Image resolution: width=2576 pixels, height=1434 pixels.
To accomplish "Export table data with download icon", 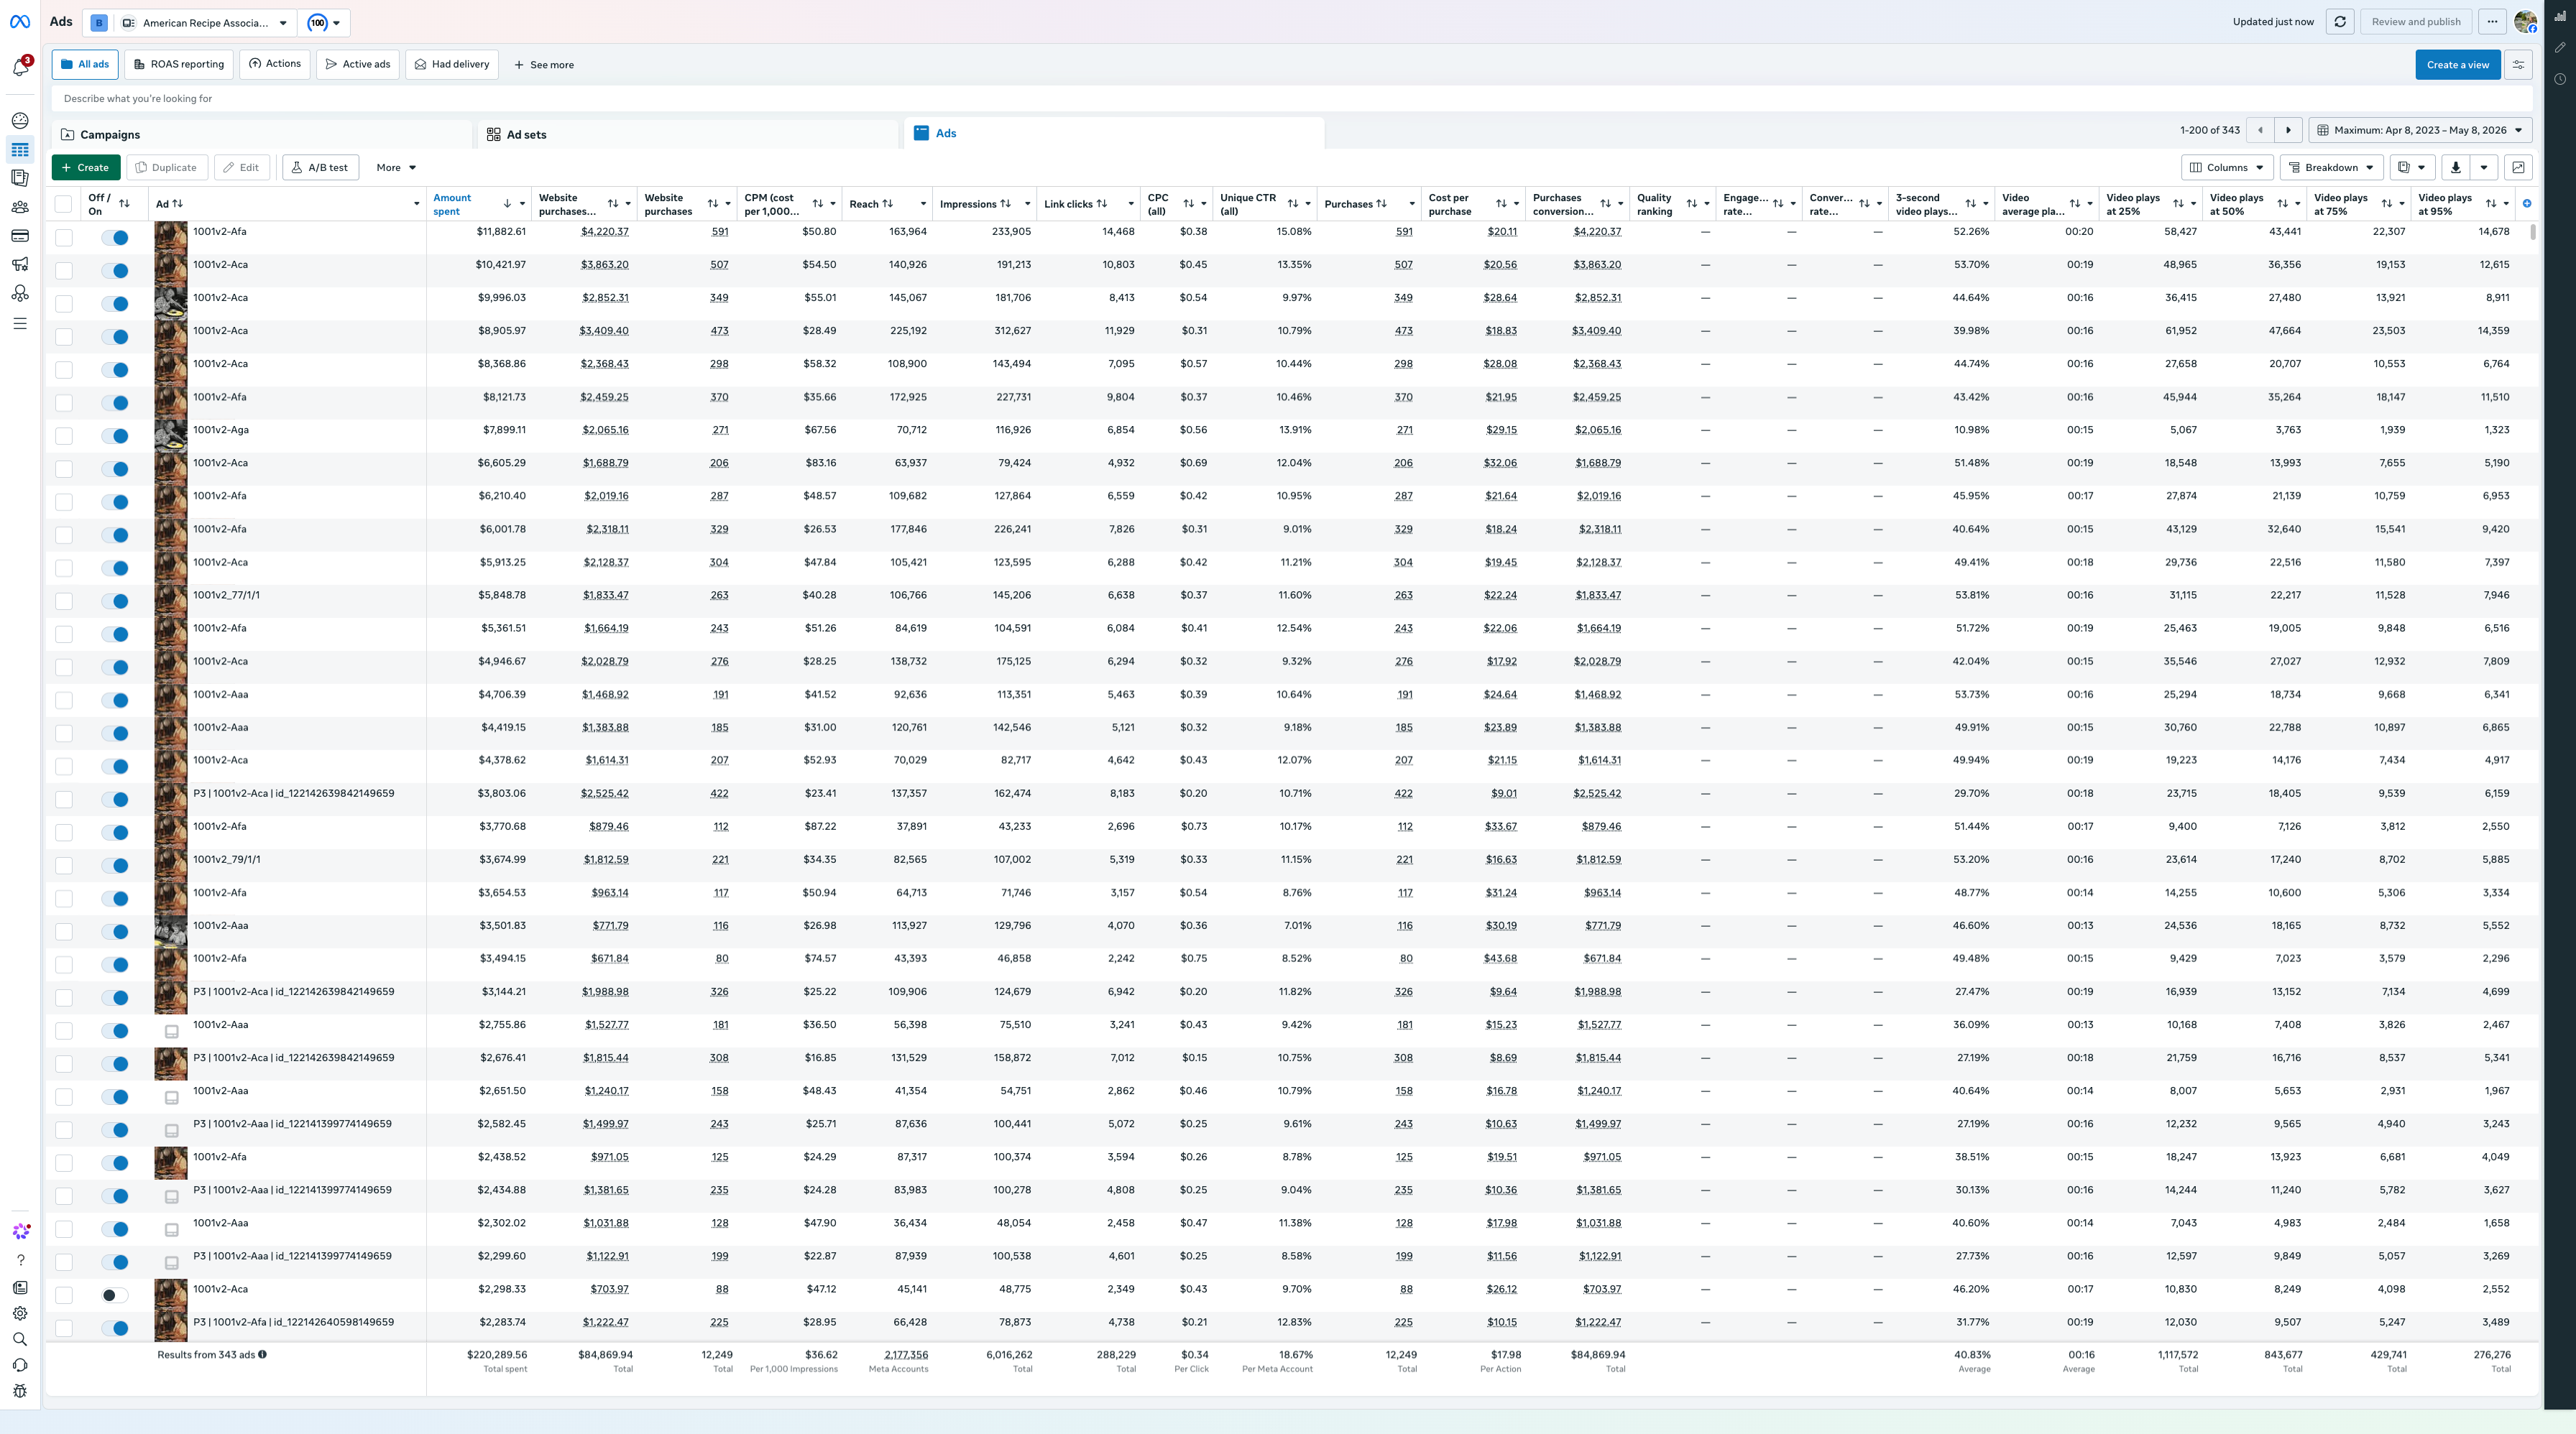I will (2455, 168).
